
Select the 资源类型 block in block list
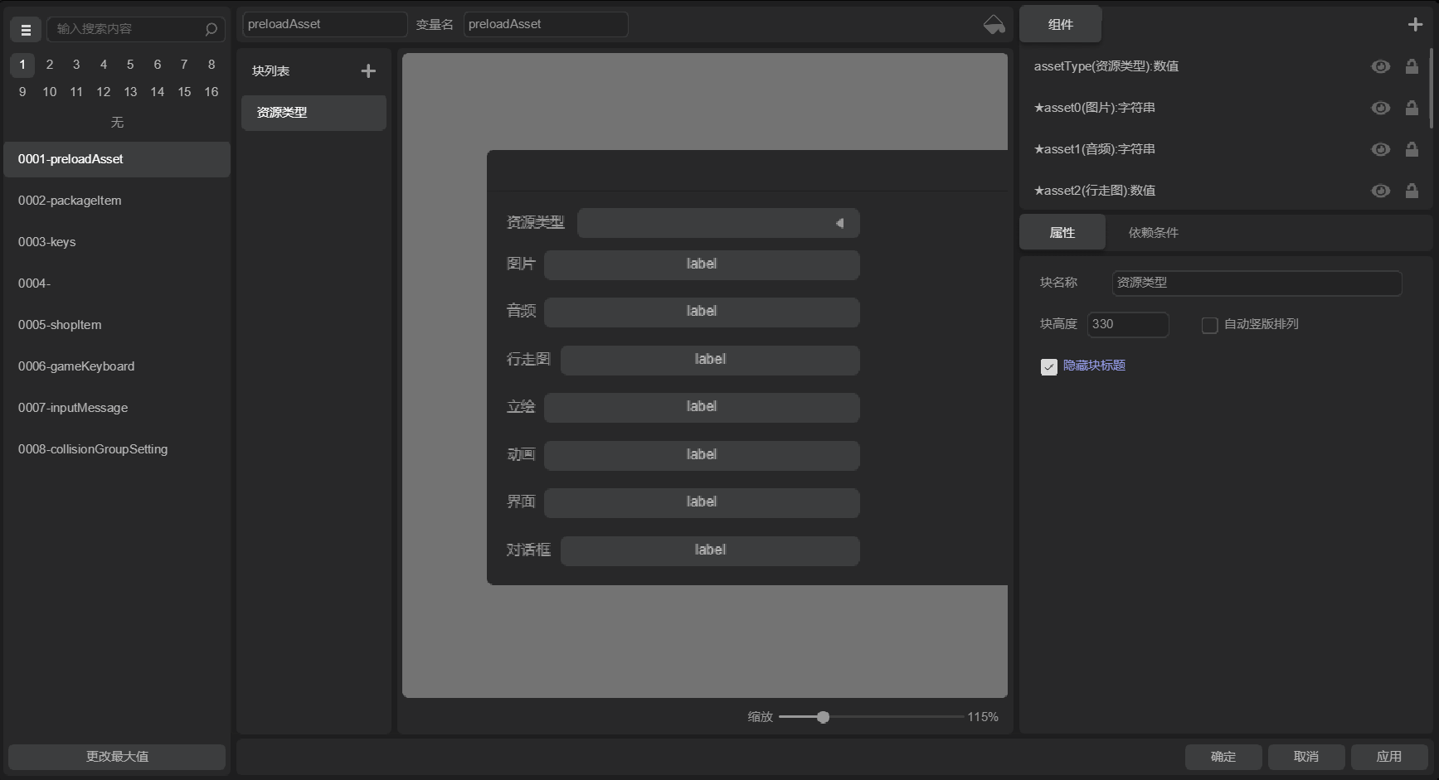click(314, 113)
